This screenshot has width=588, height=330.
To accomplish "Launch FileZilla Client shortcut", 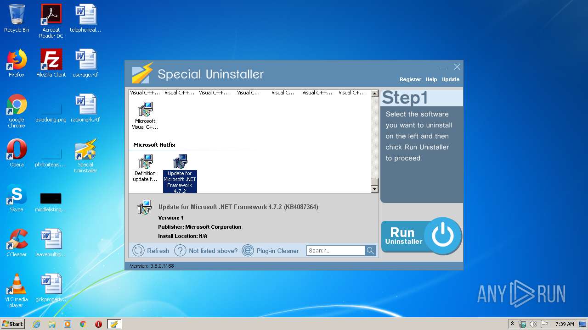I will pyautogui.click(x=51, y=63).
